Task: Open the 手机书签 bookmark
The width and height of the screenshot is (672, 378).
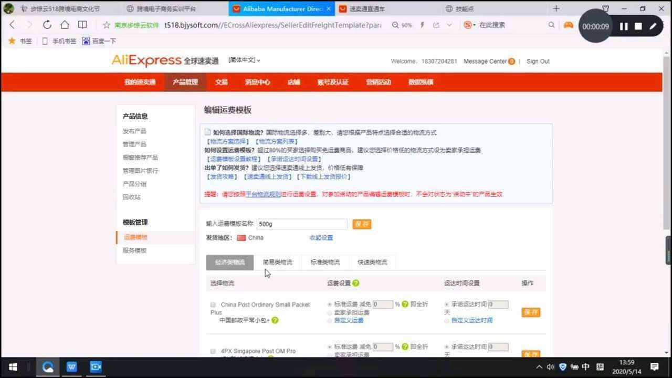Action: (59, 41)
